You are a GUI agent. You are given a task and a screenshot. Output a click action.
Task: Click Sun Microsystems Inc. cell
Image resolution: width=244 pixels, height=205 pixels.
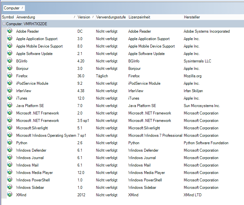coord(202,106)
